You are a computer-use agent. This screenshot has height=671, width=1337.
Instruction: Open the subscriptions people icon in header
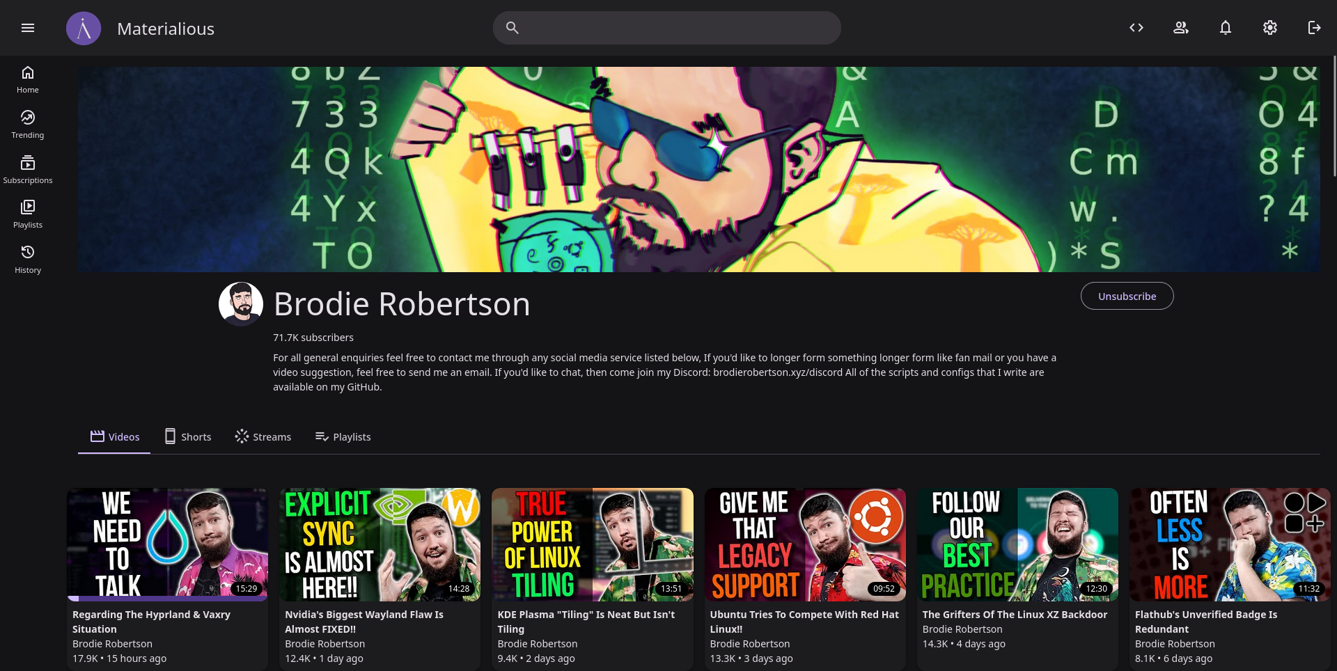coord(1181,28)
